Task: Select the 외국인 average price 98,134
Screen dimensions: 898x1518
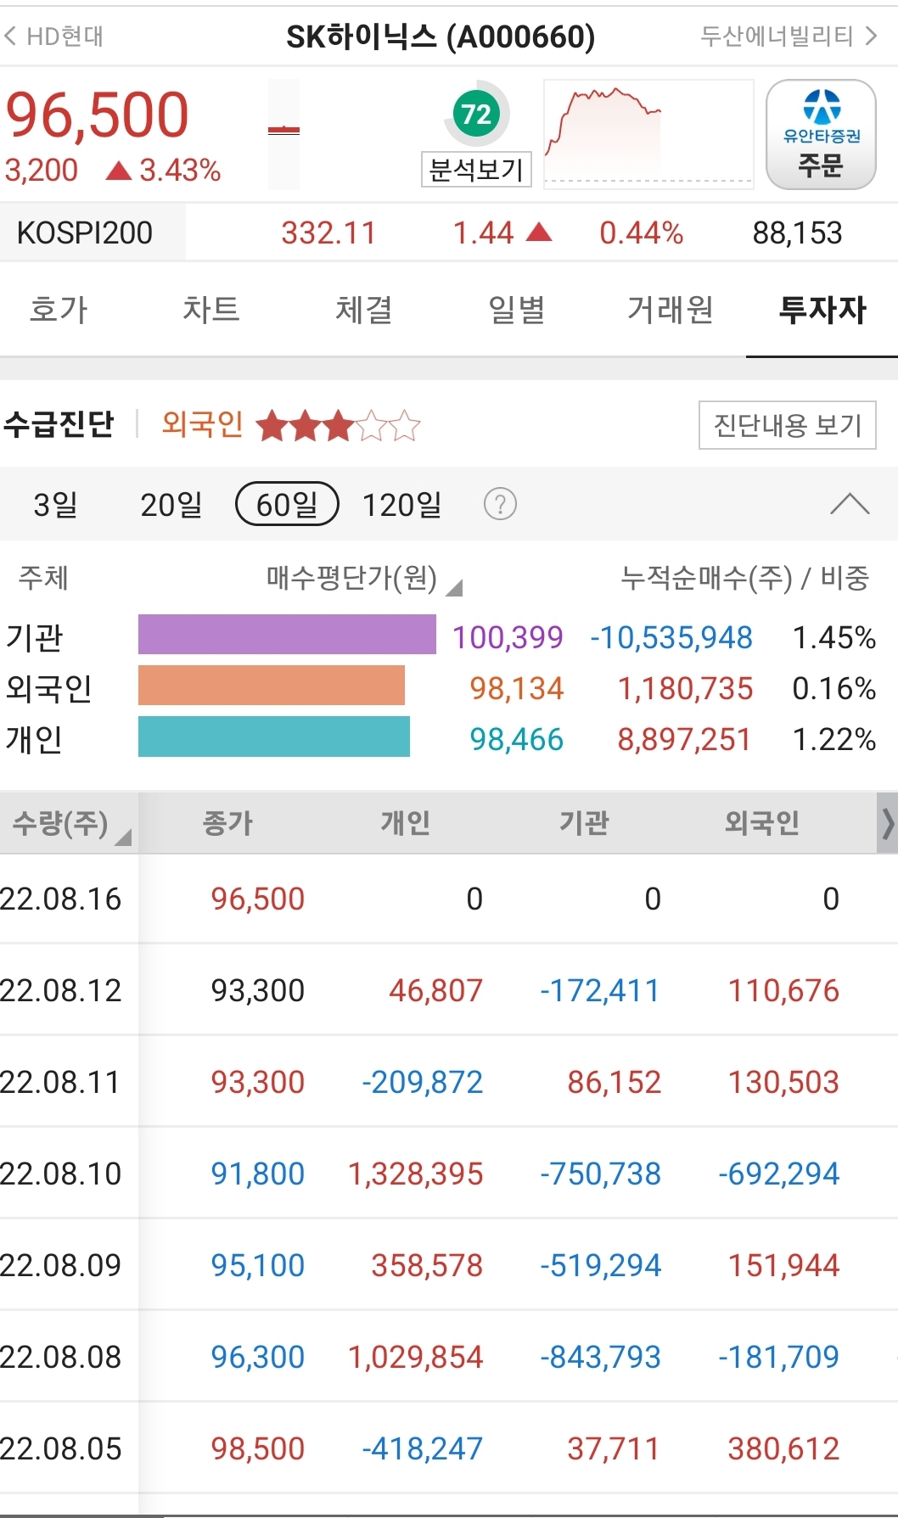Action: point(517,688)
